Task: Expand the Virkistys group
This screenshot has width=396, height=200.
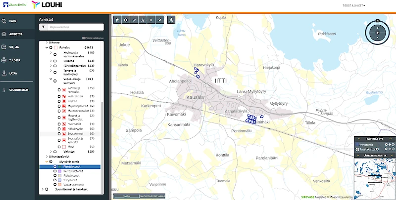Action: (51, 152)
